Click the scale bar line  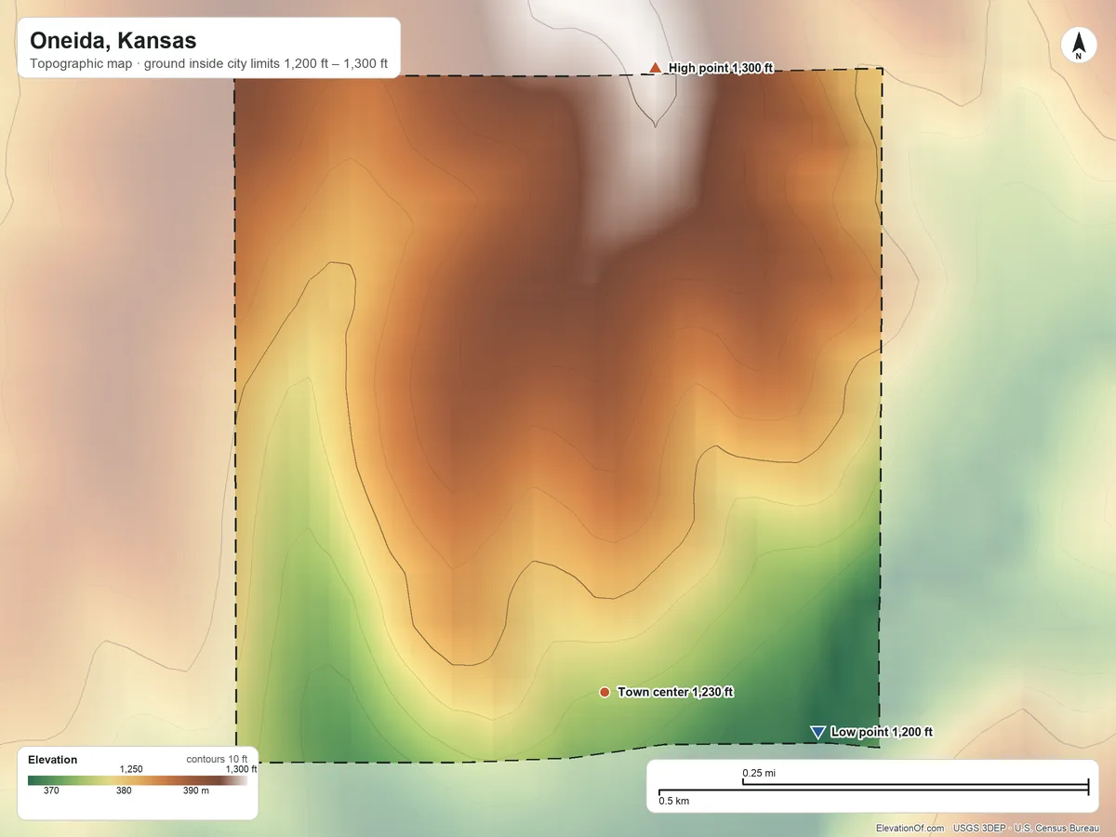click(873, 787)
